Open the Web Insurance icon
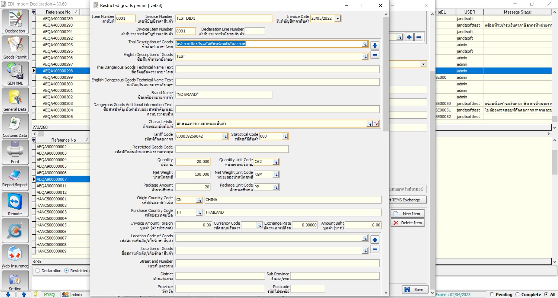 pos(15,257)
